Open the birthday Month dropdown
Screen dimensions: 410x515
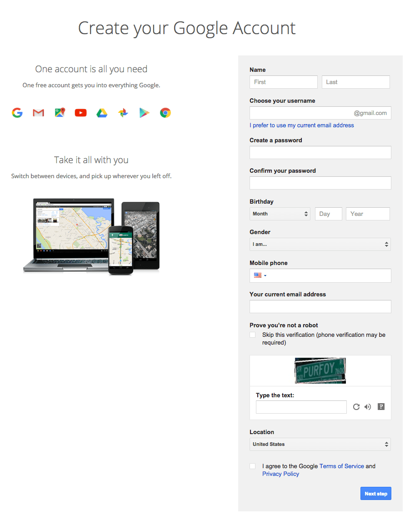click(280, 214)
